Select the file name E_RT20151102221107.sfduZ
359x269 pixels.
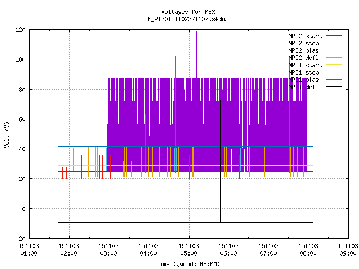[x=188, y=19]
